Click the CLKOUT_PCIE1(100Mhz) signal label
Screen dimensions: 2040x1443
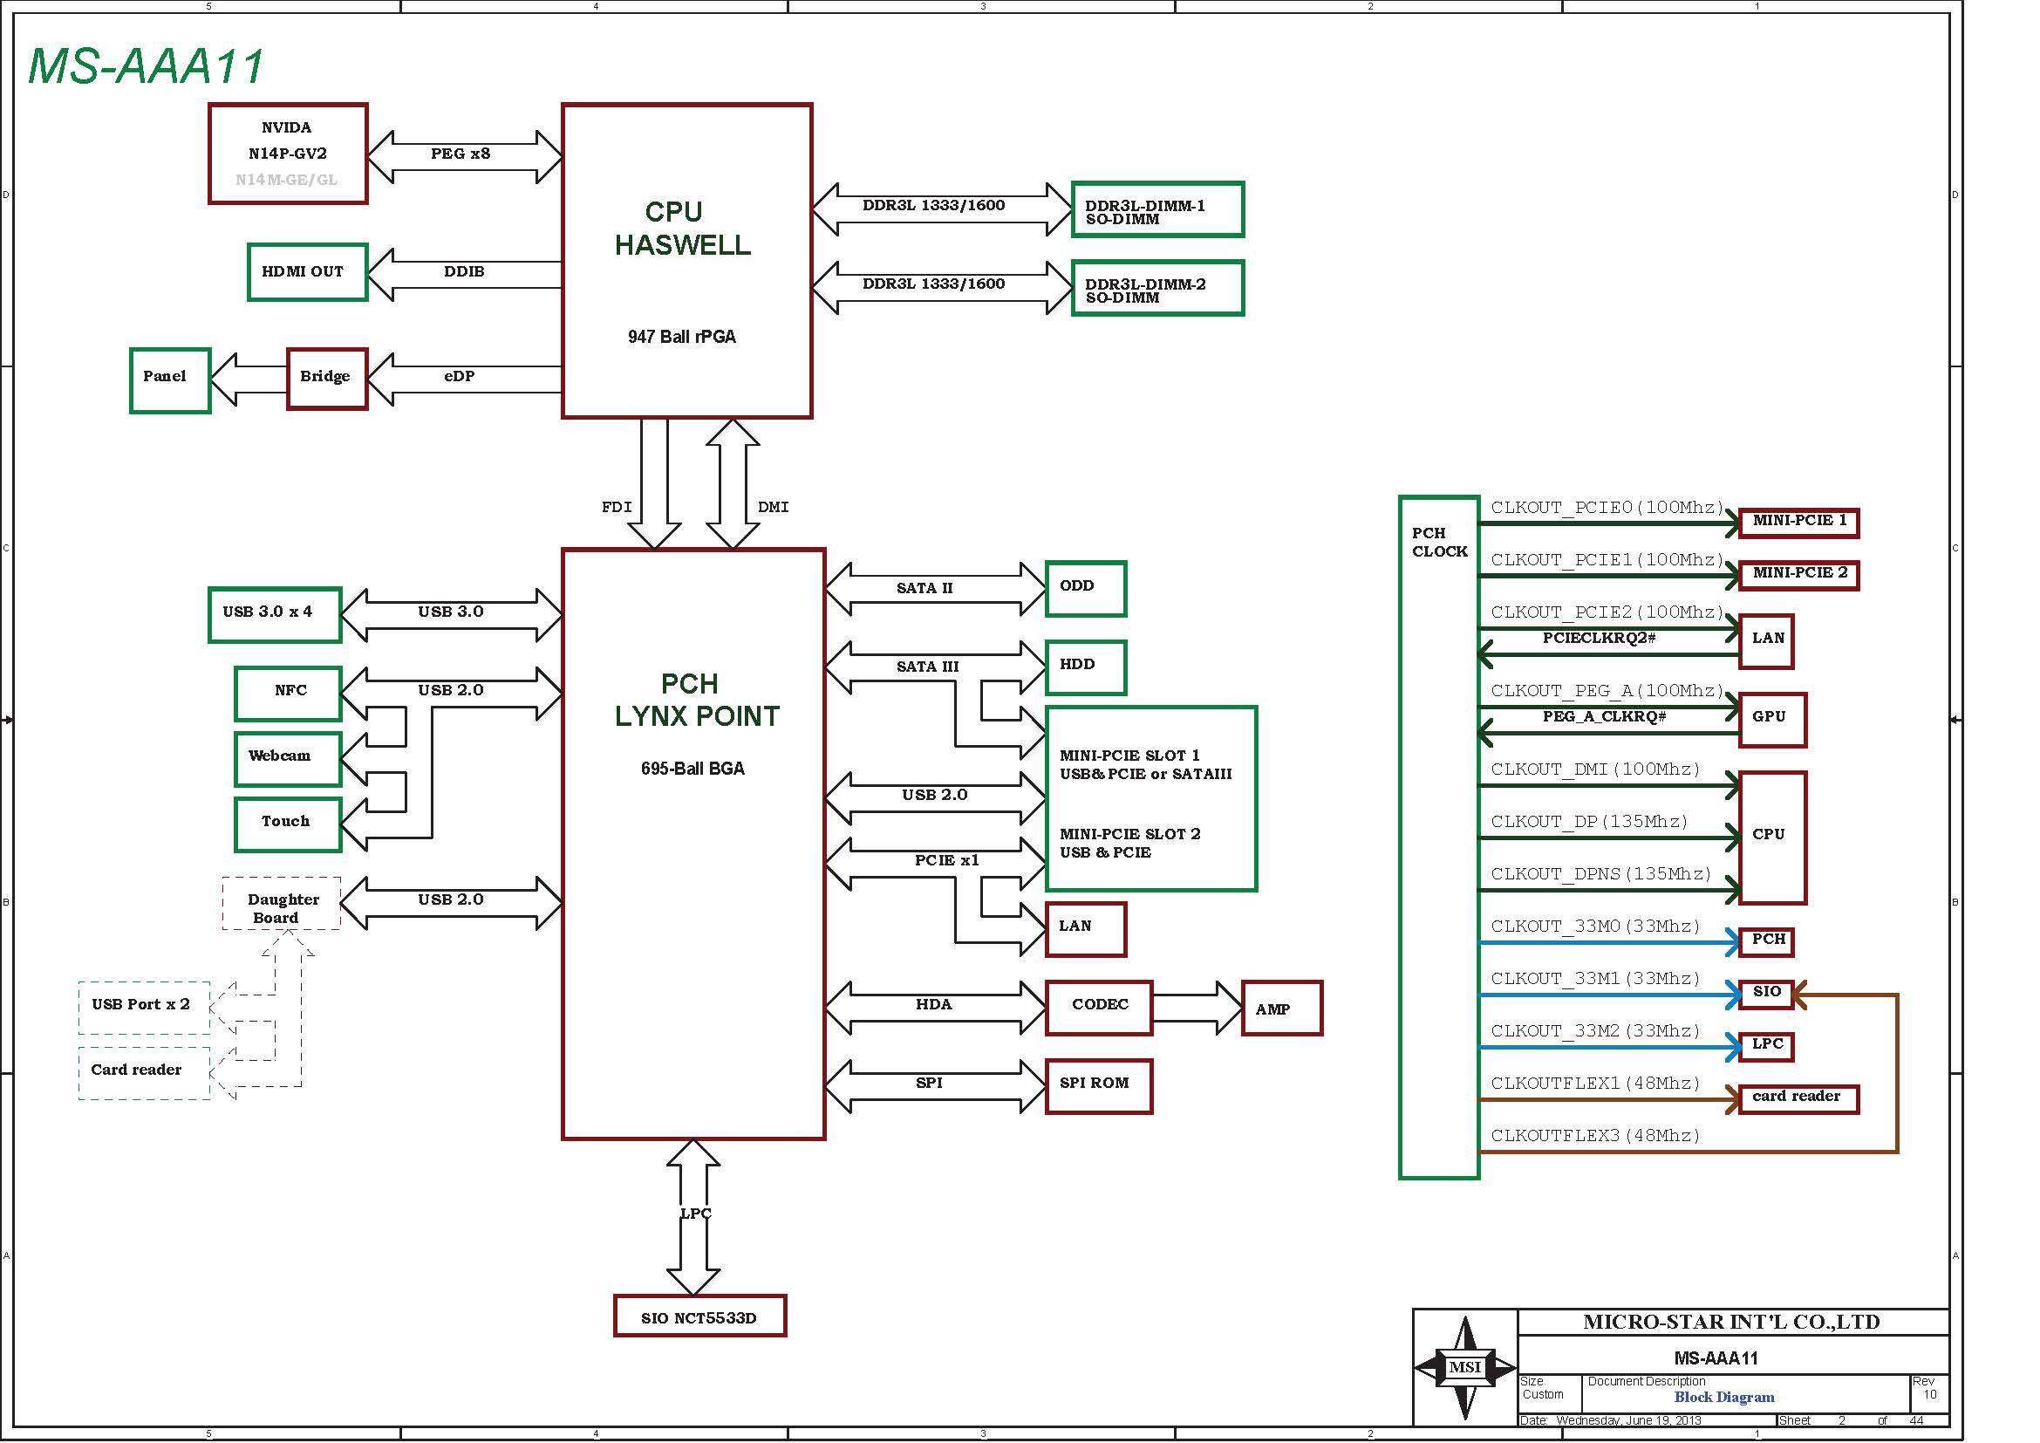pyautogui.click(x=1607, y=560)
